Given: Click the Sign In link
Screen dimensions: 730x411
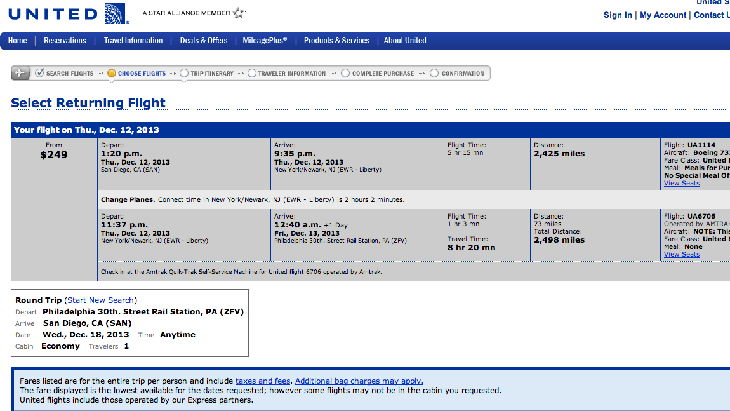Looking at the screenshot, I should [x=618, y=15].
